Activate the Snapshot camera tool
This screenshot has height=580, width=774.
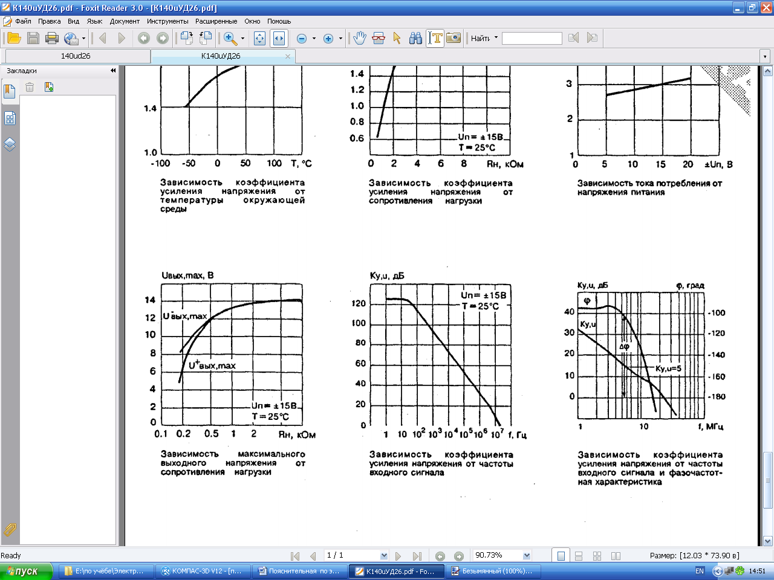[454, 38]
